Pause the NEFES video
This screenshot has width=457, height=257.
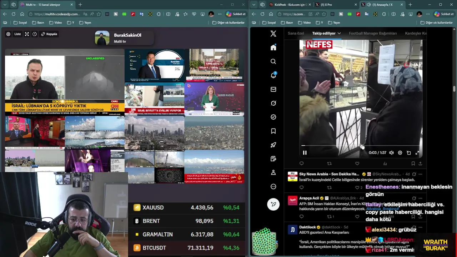(x=305, y=153)
